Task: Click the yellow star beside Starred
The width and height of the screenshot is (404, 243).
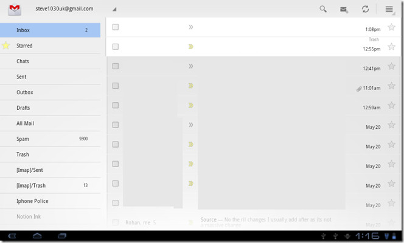Action: (x=5, y=46)
